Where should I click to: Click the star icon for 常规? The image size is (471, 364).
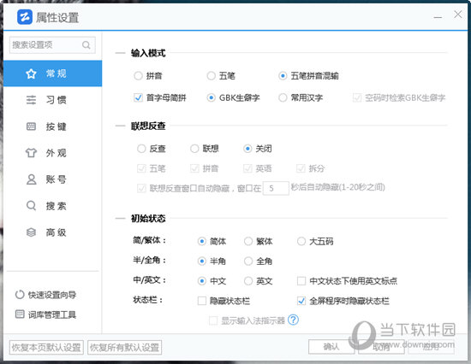pos(31,73)
